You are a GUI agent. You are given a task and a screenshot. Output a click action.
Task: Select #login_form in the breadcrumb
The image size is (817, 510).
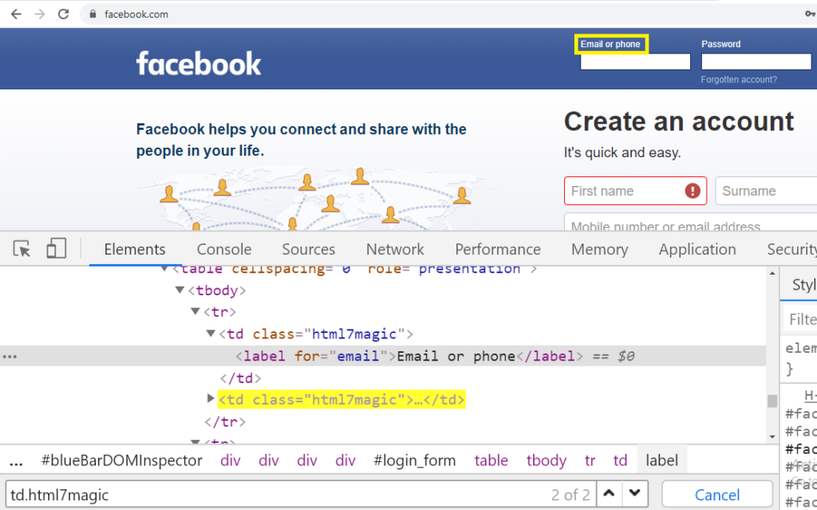point(415,461)
